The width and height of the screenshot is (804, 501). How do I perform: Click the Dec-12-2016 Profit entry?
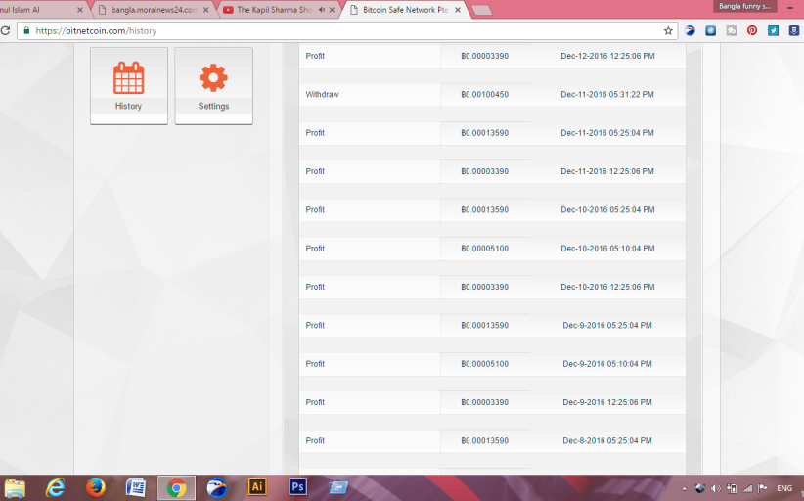(x=492, y=56)
